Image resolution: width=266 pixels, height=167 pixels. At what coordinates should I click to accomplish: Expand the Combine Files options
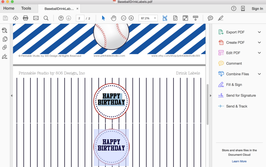coord(259,74)
